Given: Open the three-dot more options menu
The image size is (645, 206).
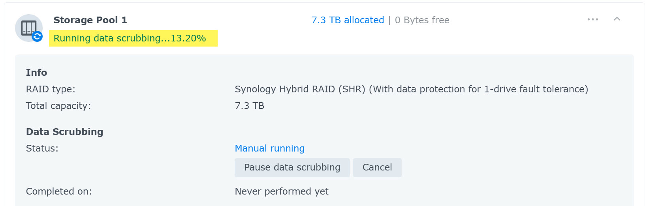Looking at the screenshot, I should [x=592, y=19].
